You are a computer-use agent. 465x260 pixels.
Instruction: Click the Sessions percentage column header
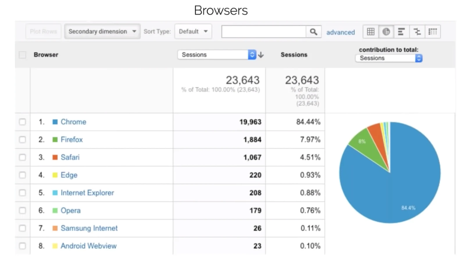click(294, 55)
